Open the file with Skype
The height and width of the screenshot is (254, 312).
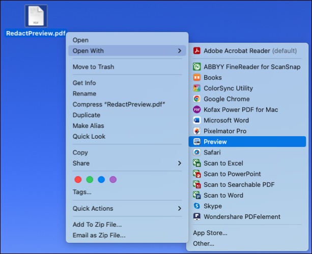click(x=247, y=206)
